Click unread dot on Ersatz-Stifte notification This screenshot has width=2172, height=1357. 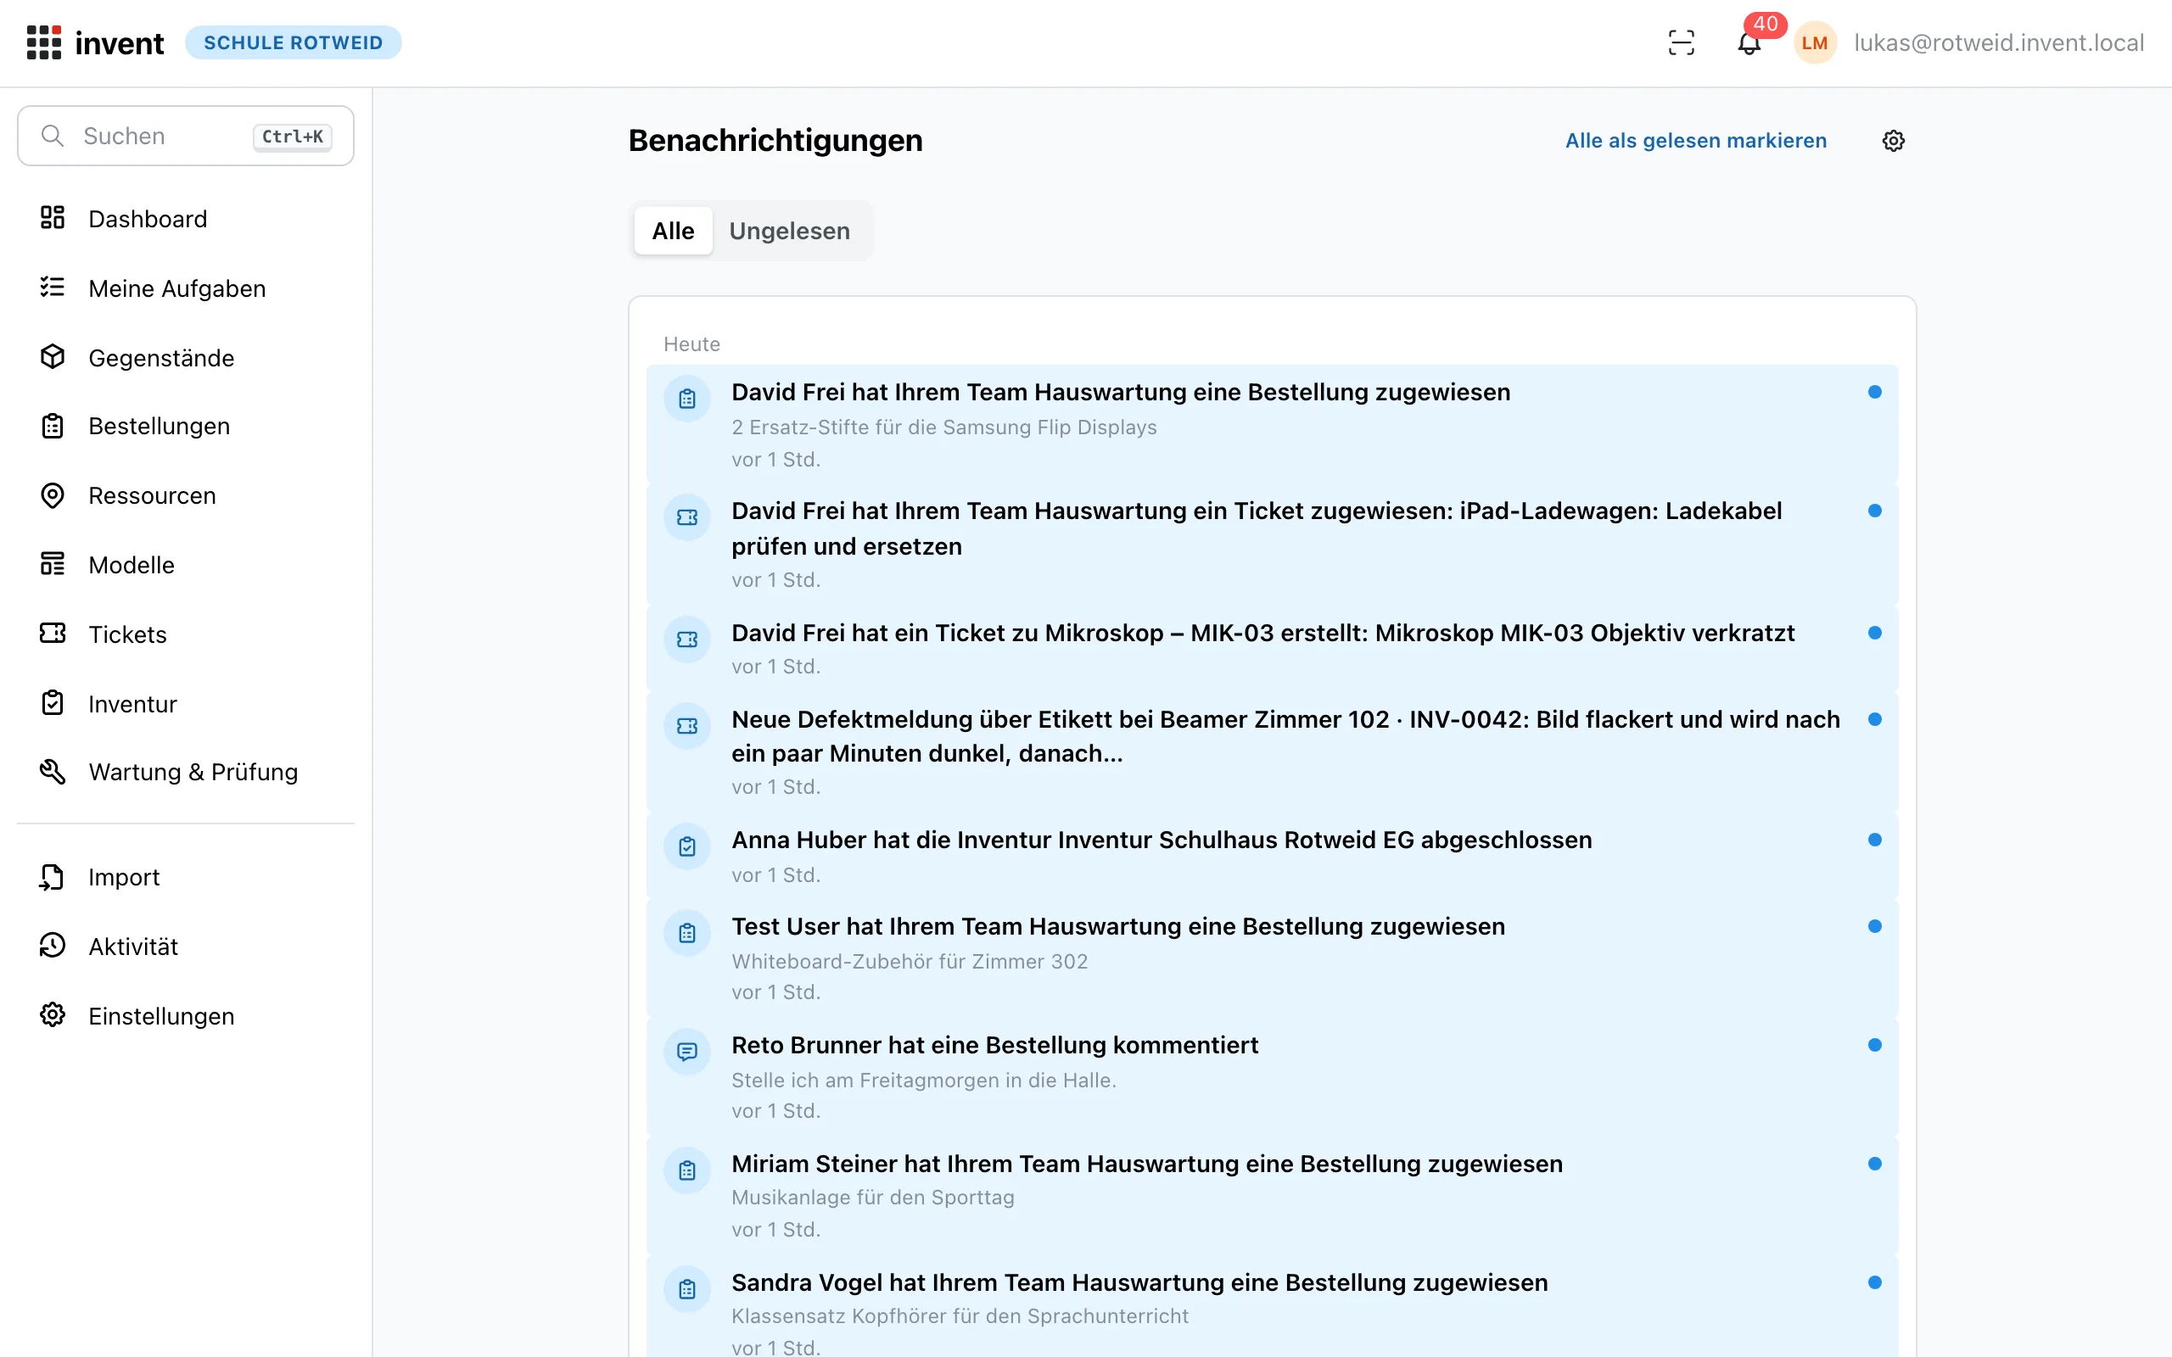(1875, 392)
